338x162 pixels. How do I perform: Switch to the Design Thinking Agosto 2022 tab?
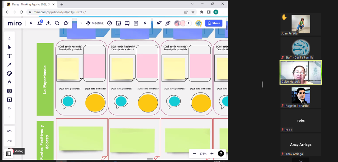pos(29,4)
